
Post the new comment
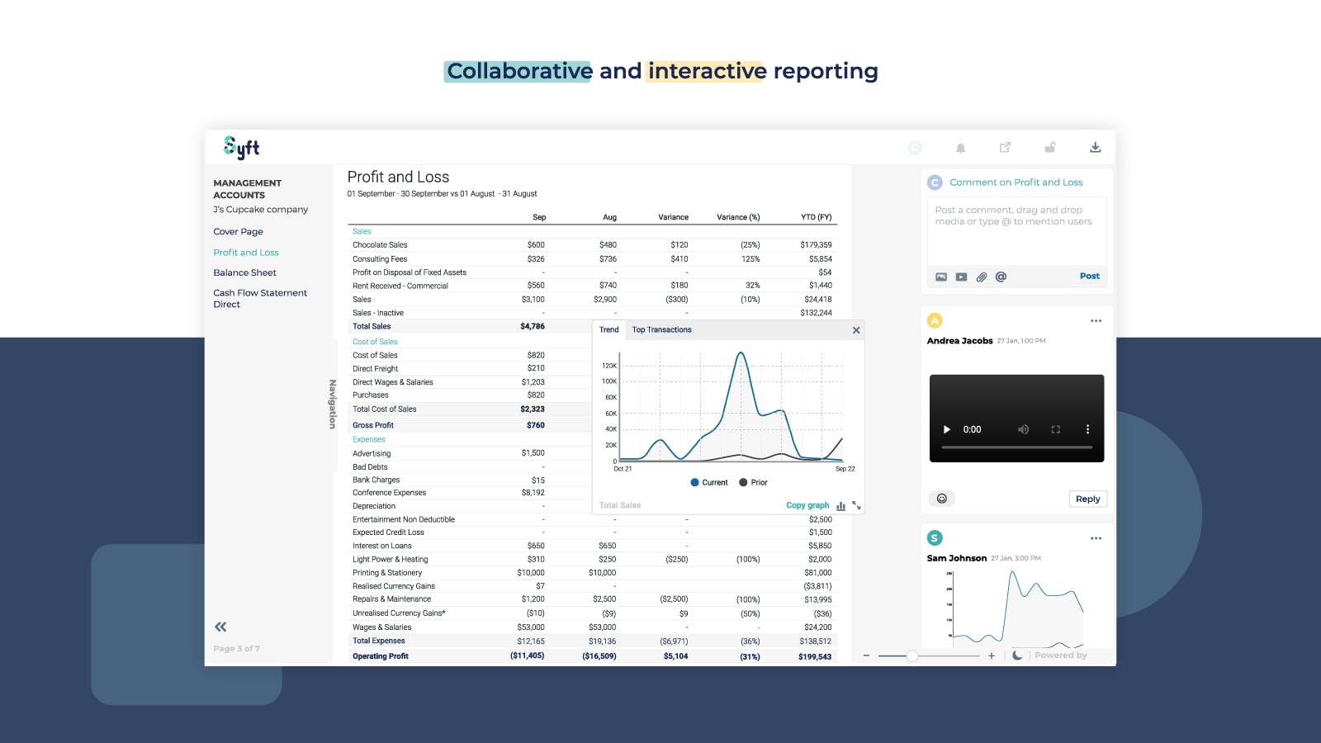pyautogui.click(x=1089, y=276)
